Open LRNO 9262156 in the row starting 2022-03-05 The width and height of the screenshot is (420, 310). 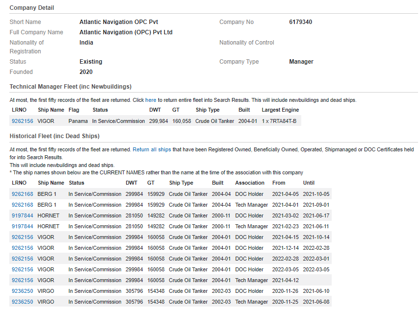tap(23, 269)
